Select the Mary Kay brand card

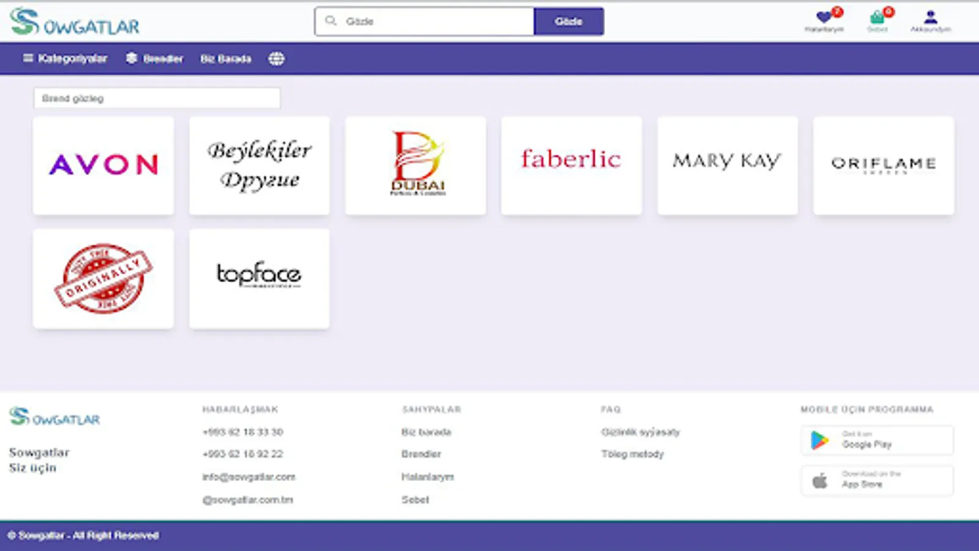(x=728, y=165)
